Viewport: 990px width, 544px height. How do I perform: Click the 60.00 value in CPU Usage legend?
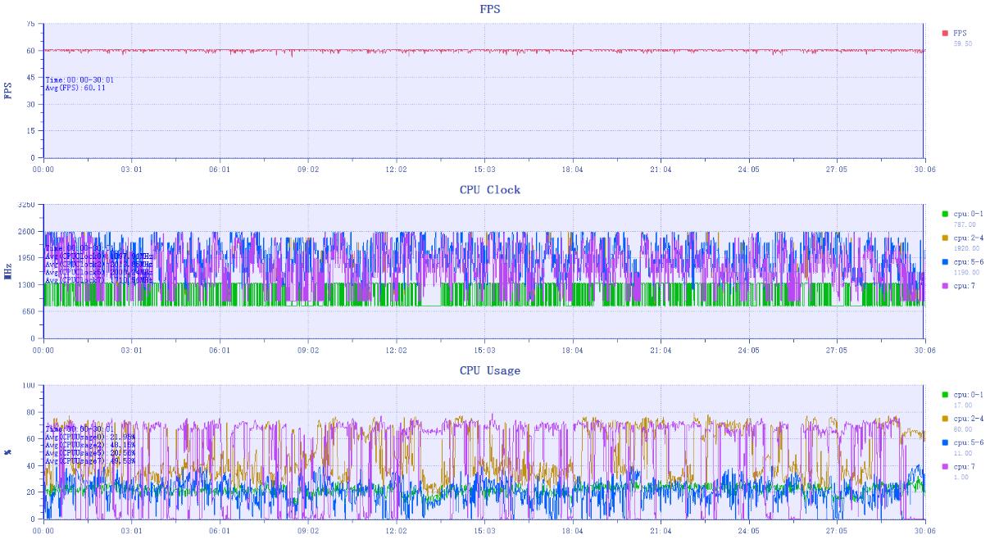tap(962, 428)
